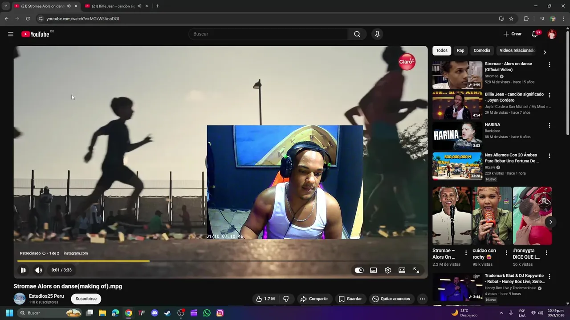Open WhatsApp from the taskbar
This screenshot has height=320, width=570.
point(207,313)
